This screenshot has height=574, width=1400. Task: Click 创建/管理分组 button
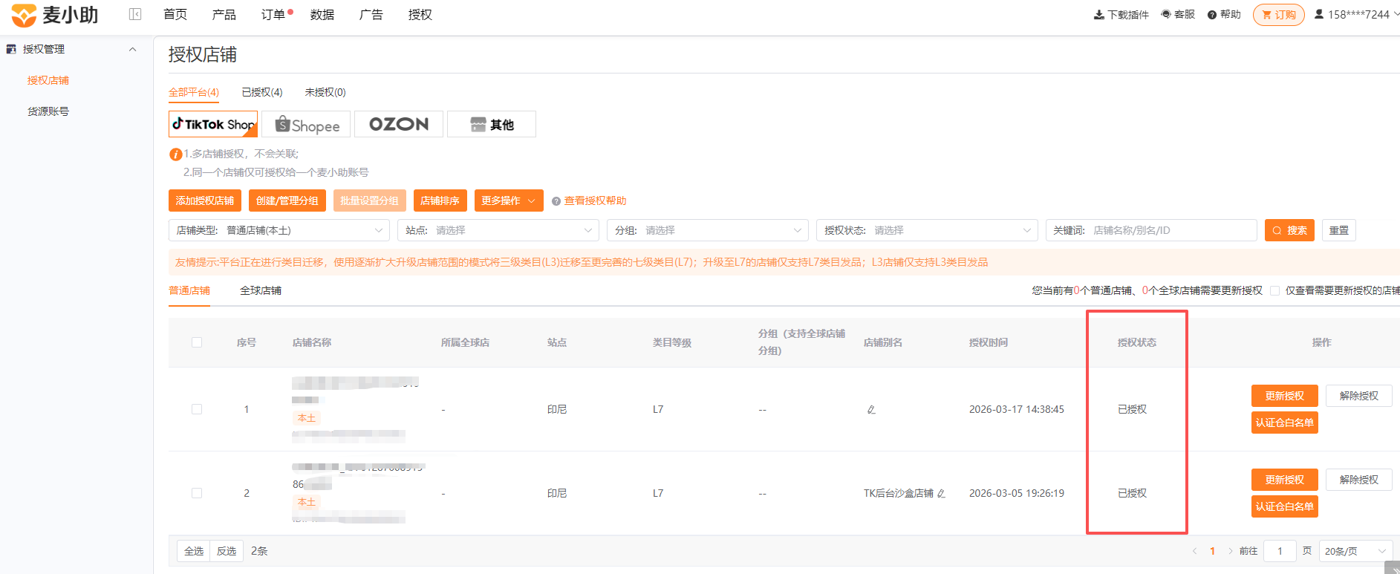287,200
